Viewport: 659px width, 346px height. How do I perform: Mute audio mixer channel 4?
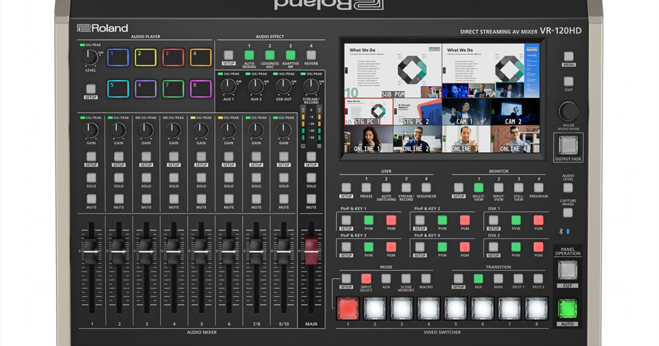174,199
